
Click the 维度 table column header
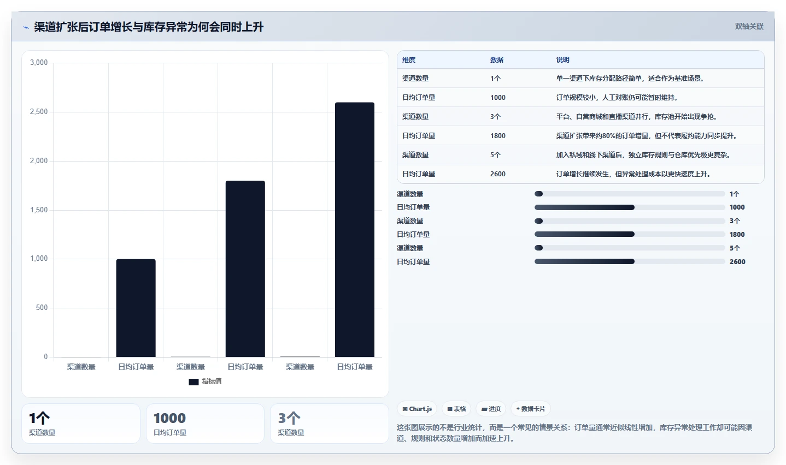pos(409,60)
